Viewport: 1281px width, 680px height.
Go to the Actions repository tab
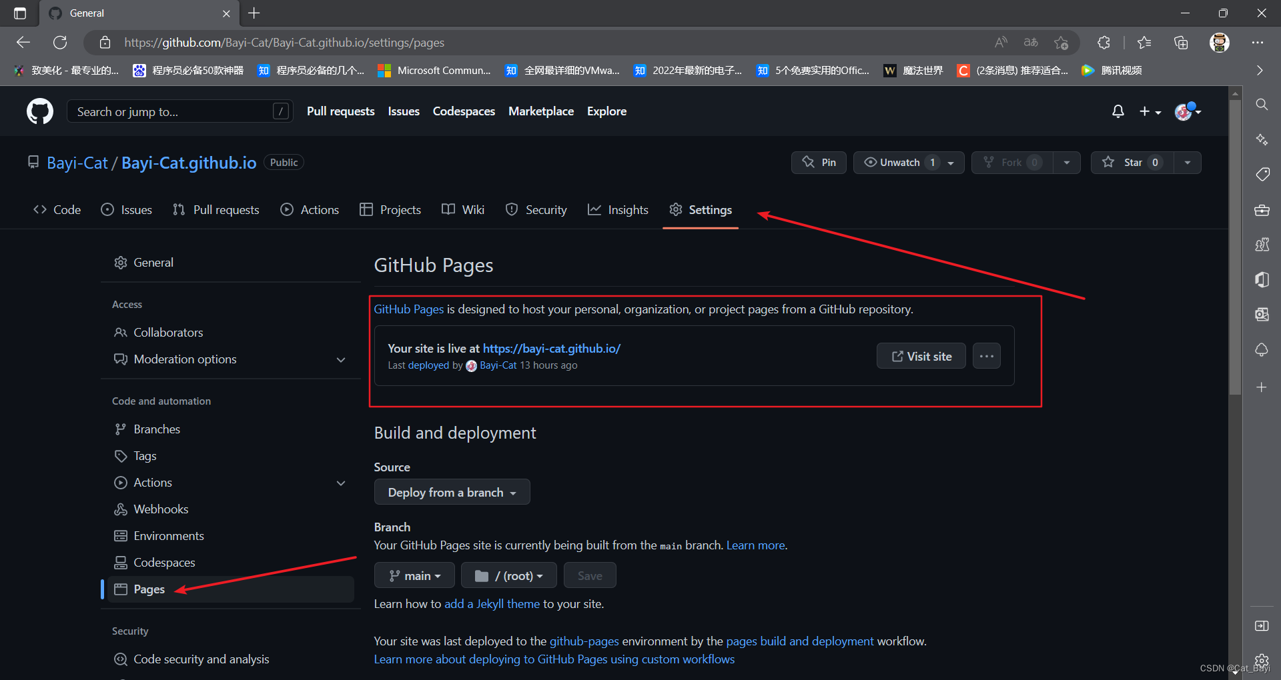(x=310, y=210)
